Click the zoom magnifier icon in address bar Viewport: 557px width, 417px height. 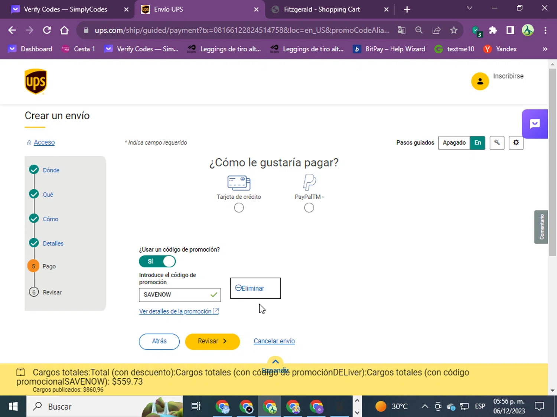pyautogui.click(x=419, y=30)
